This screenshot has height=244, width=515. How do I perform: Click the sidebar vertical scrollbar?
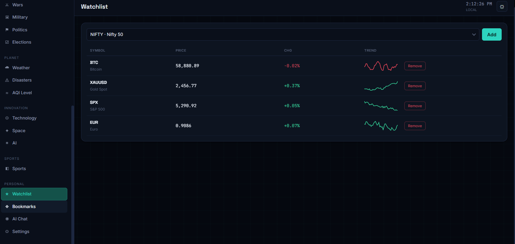pos(73,175)
